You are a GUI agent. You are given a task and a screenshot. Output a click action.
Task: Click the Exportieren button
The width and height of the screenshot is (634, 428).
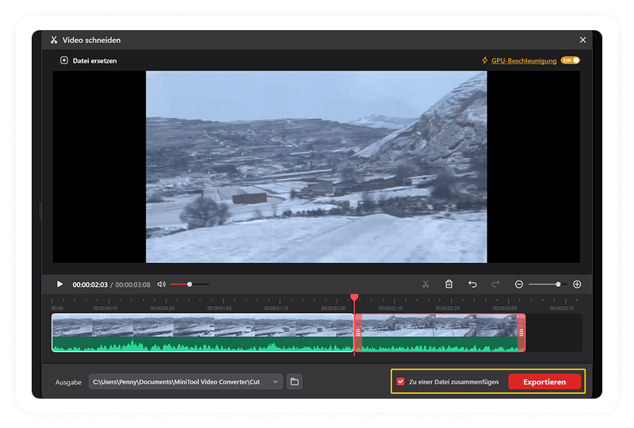(544, 381)
